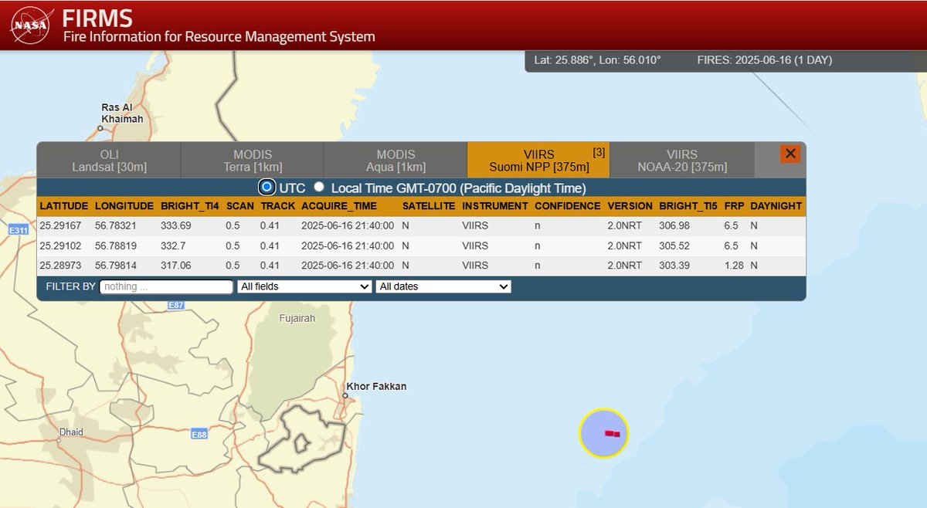Sort by BRIGHT_TI5 column header
This screenshot has height=508, width=927.
[688, 206]
